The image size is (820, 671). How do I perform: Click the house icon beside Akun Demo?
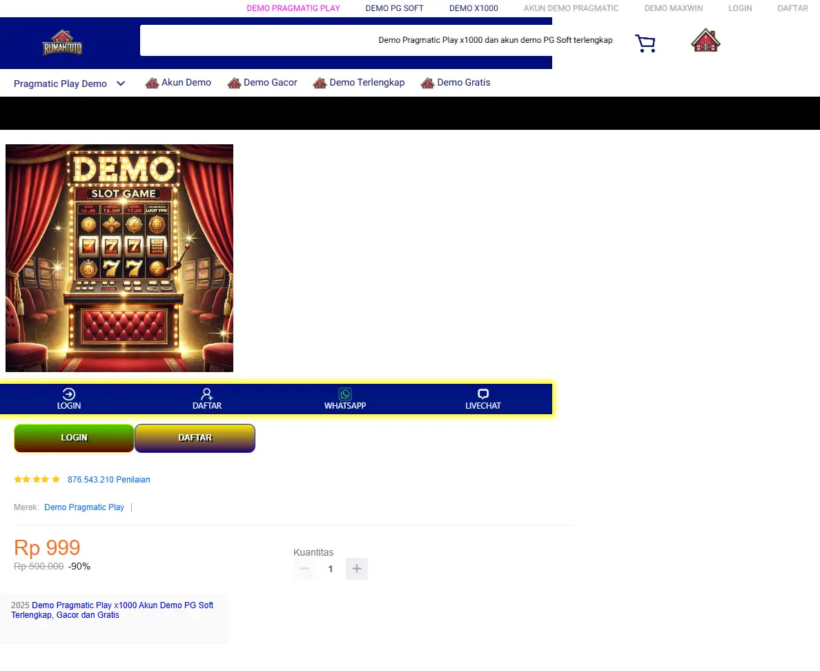point(152,83)
